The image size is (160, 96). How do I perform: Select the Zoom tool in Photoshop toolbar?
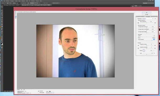[x=2, y=41]
